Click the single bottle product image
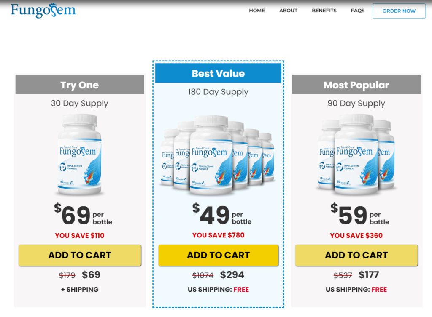Screen dimensions: 432x317 80,155
